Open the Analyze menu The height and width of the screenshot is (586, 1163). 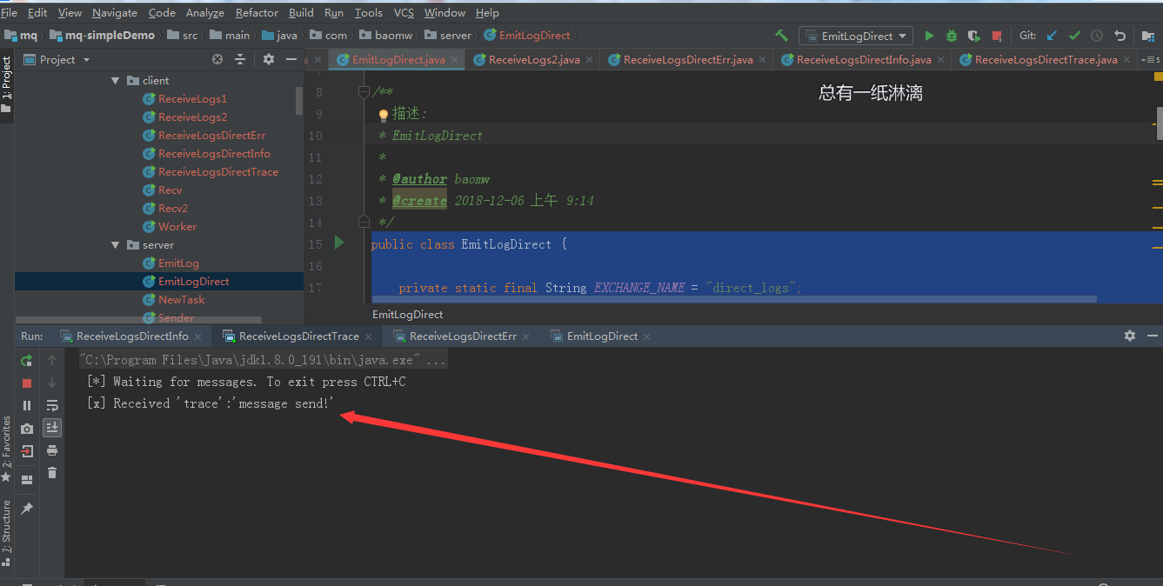204,12
